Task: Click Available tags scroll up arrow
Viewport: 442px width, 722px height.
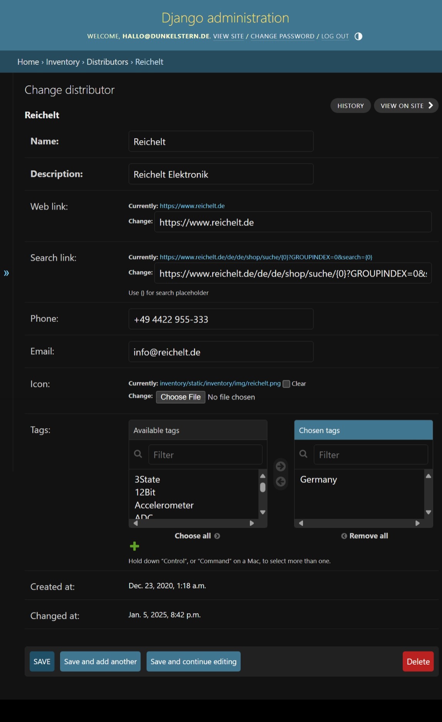Action: tap(263, 476)
